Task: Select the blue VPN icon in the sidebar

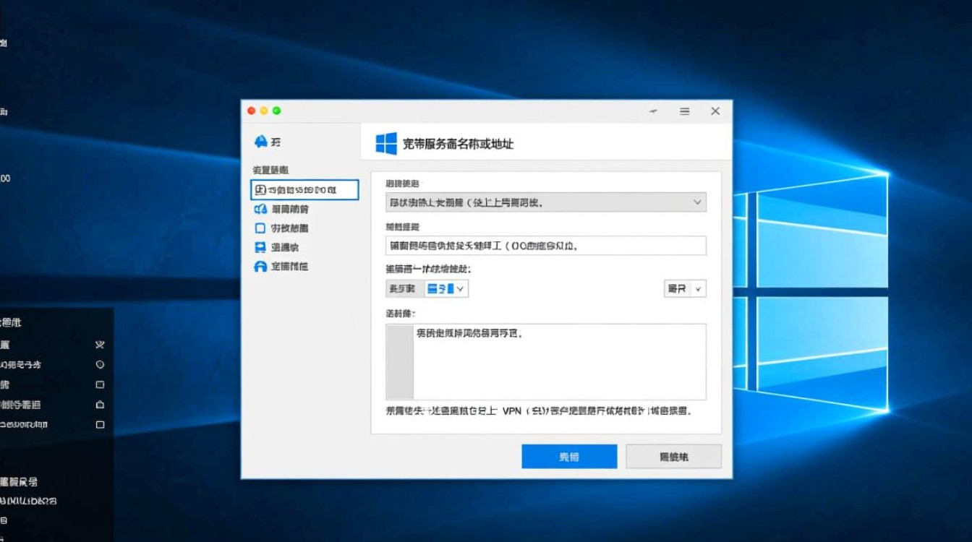Action: (x=262, y=189)
